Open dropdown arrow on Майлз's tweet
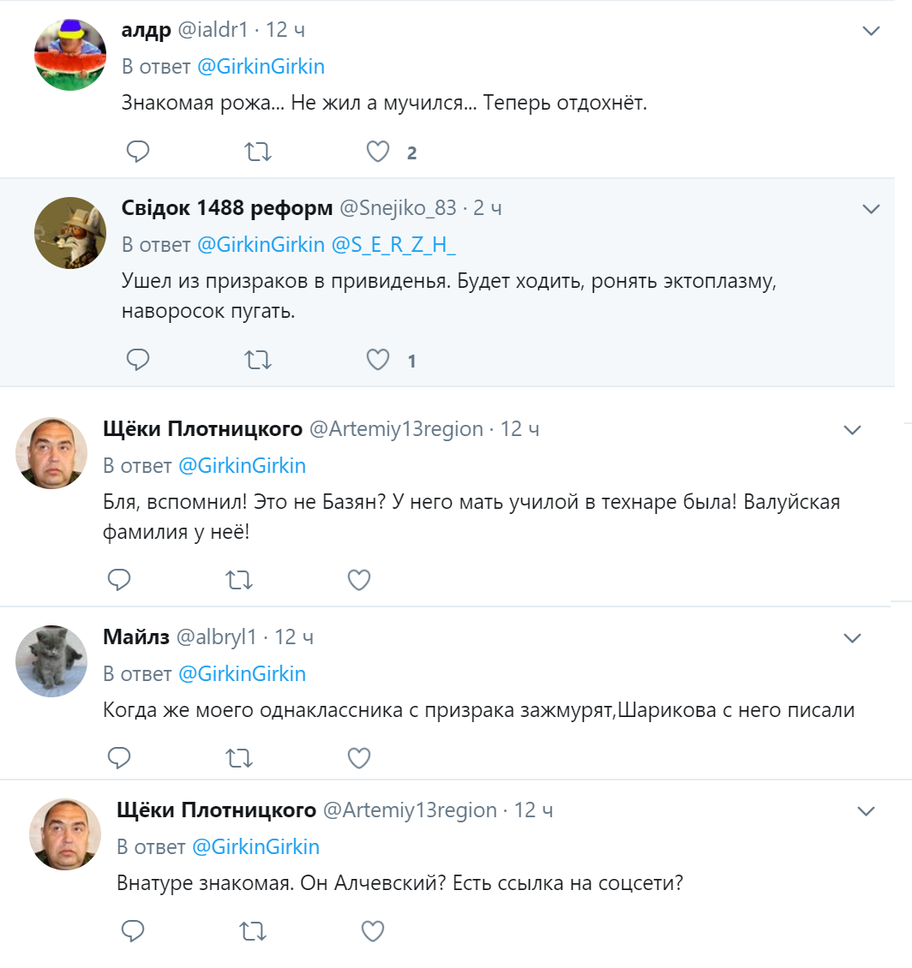The width and height of the screenshot is (912, 968). pos(852,638)
